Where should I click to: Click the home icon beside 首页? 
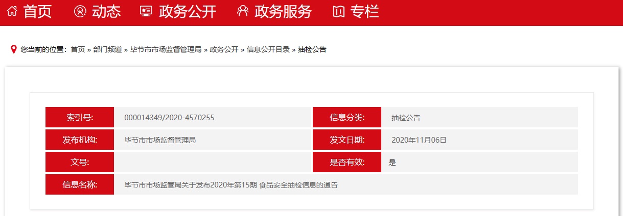pyautogui.click(x=13, y=11)
